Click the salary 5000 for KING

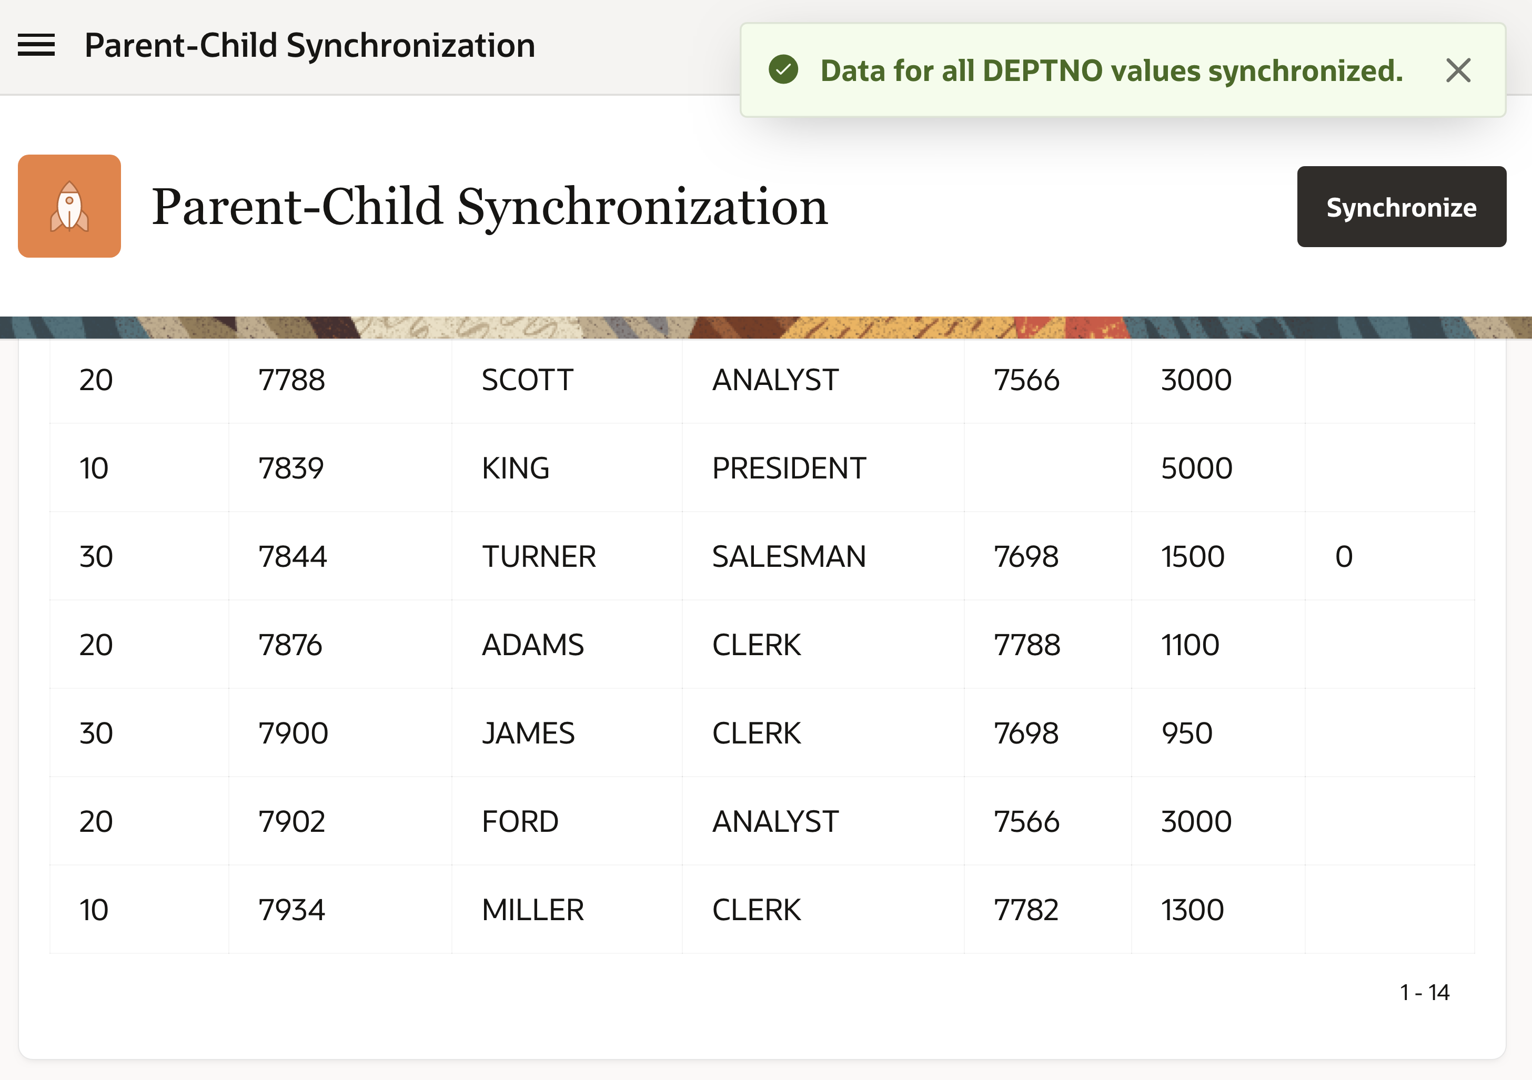(1196, 467)
